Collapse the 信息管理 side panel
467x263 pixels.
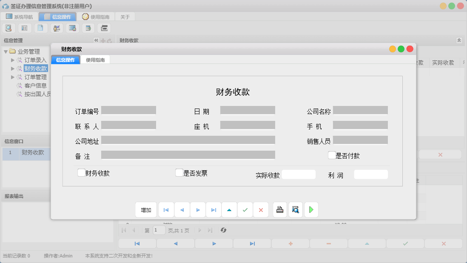(97, 40)
